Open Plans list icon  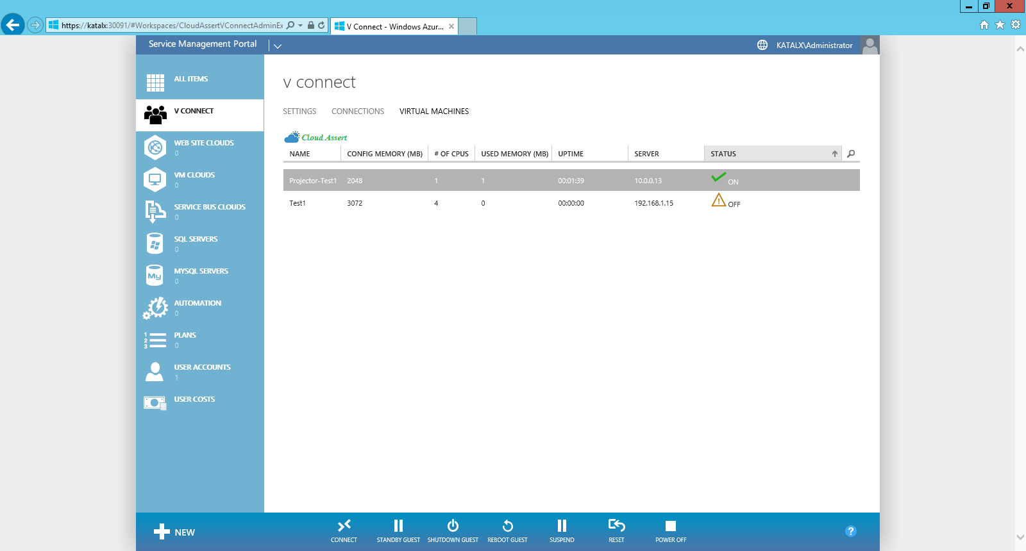pos(155,340)
